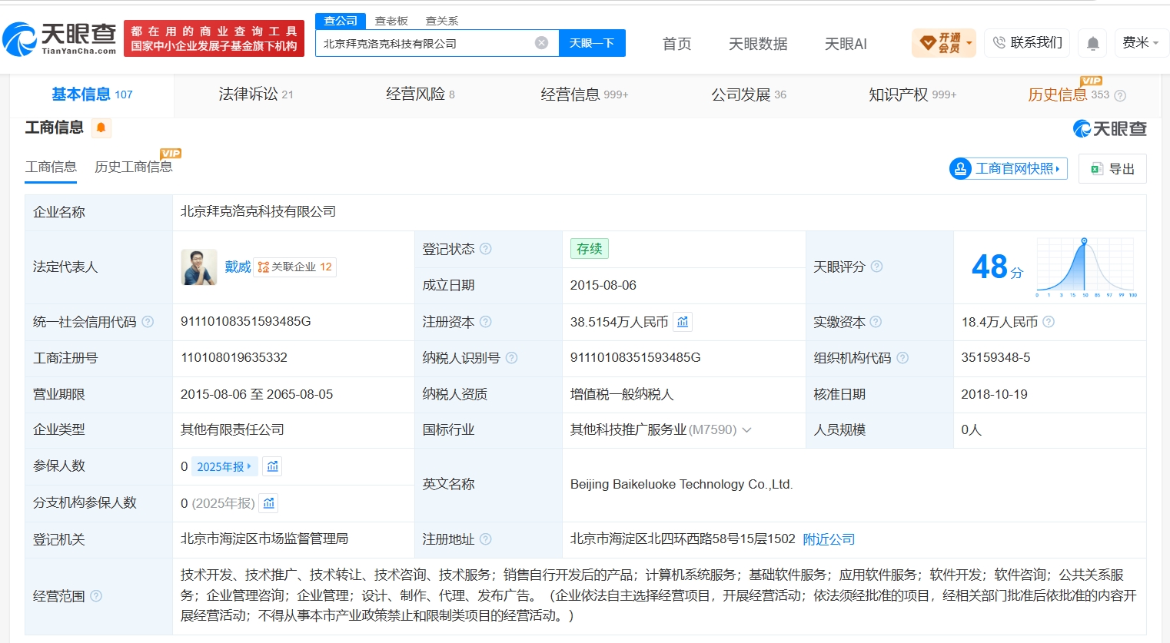Select the 查公司 search tab
Image resolution: width=1170 pixels, height=643 pixels.
(x=341, y=21)
